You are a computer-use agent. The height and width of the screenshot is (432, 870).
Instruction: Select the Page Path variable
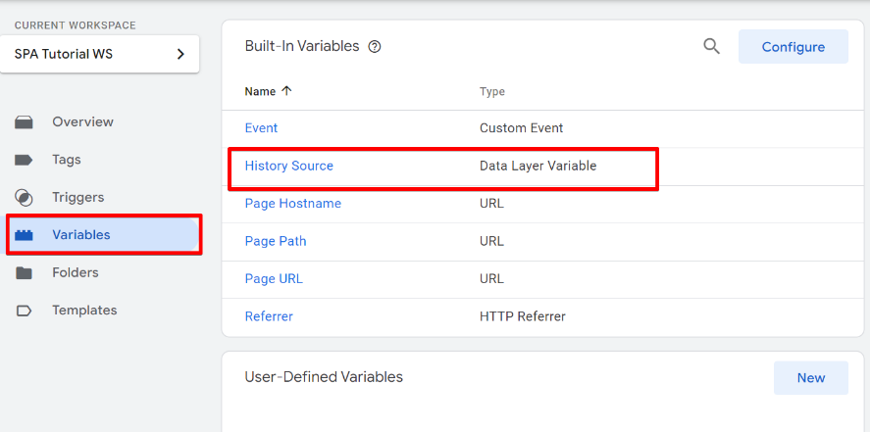pos(276,242)
